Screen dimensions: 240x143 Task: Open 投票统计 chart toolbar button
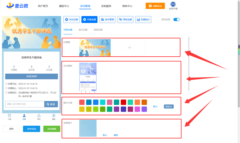point(143,20)
